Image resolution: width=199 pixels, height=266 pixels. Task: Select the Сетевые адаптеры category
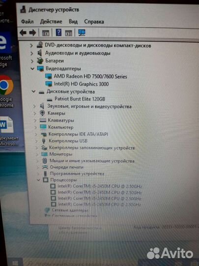(70, 210)
